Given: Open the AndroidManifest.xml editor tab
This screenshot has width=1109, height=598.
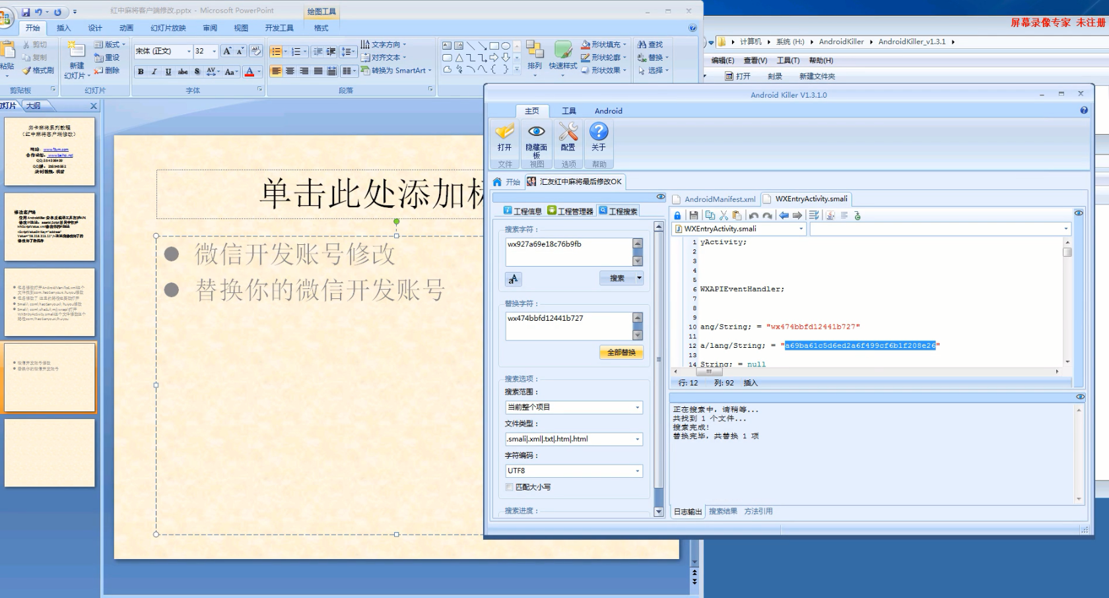Looking at the screenshot, I should coord(714,199).
